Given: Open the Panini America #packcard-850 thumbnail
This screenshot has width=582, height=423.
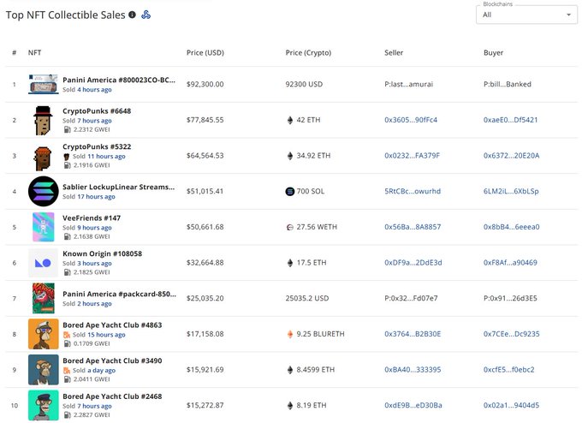Looking at the screenshot, I should (x=44, y=298).
